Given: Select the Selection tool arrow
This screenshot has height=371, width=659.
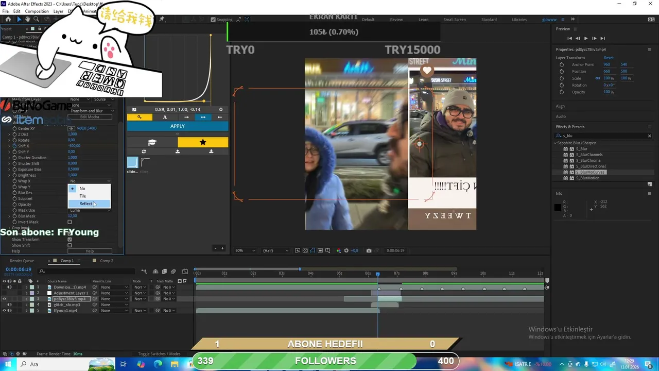Looking at the screenshot, I should [19, 19].
